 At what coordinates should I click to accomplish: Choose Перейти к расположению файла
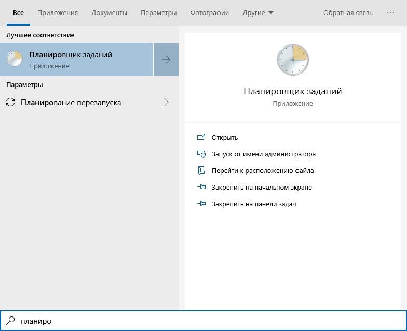click(x=263, y=171)
